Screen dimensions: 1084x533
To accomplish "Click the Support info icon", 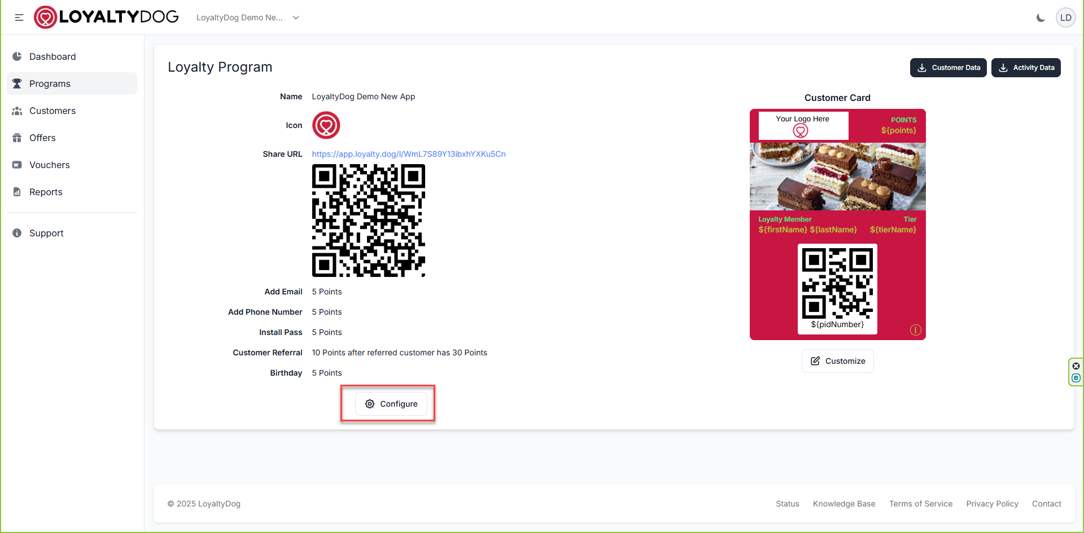I will pyautogui.click(x=17, y=233).
